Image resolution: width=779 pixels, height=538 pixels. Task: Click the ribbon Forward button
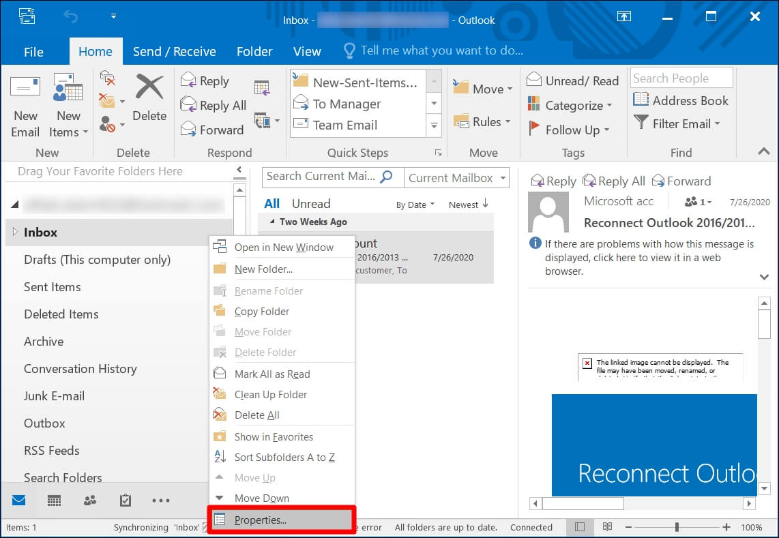point(212,130)
